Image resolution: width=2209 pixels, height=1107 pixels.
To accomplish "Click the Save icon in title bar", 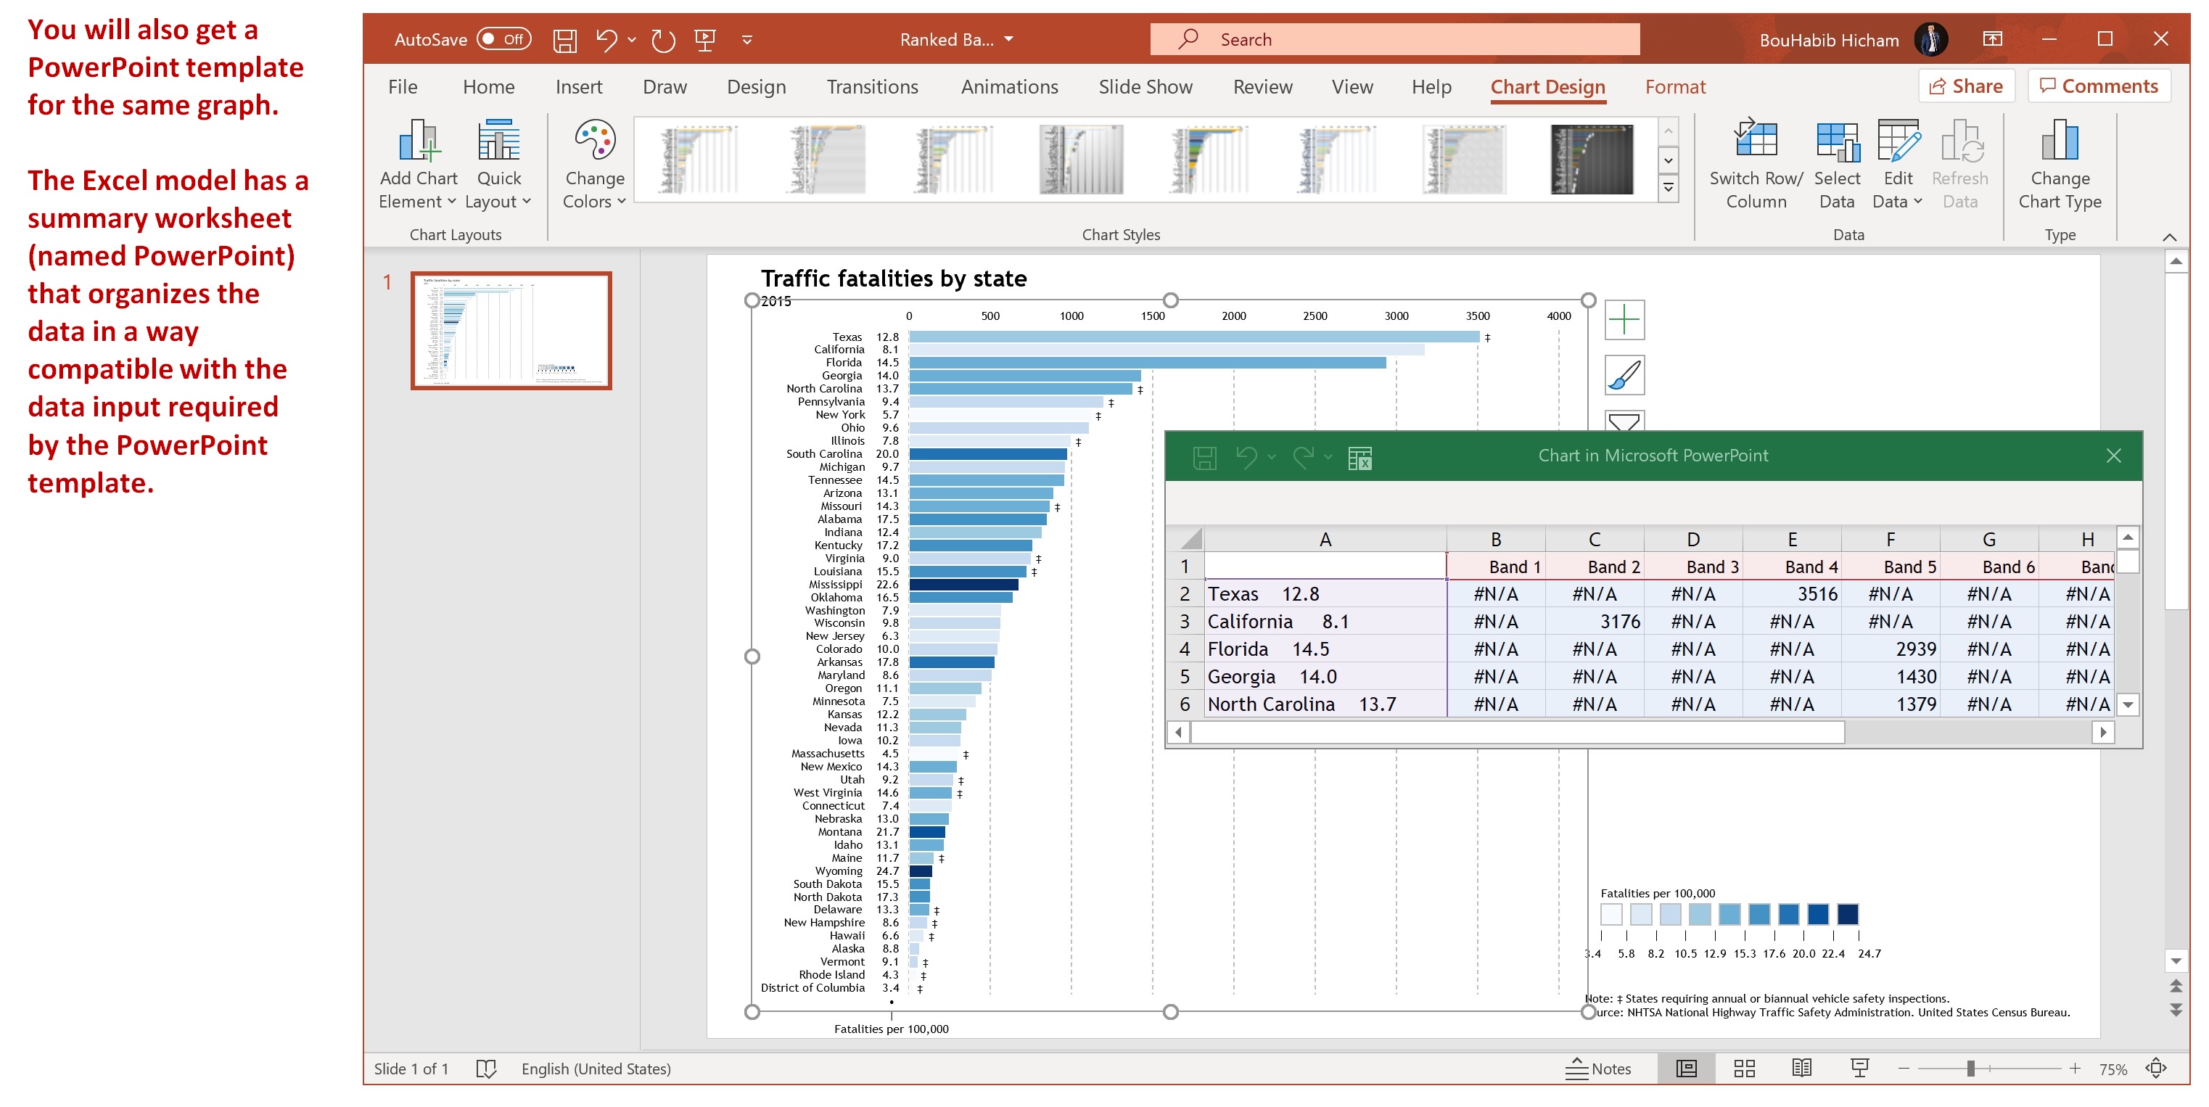I will 564,39.
